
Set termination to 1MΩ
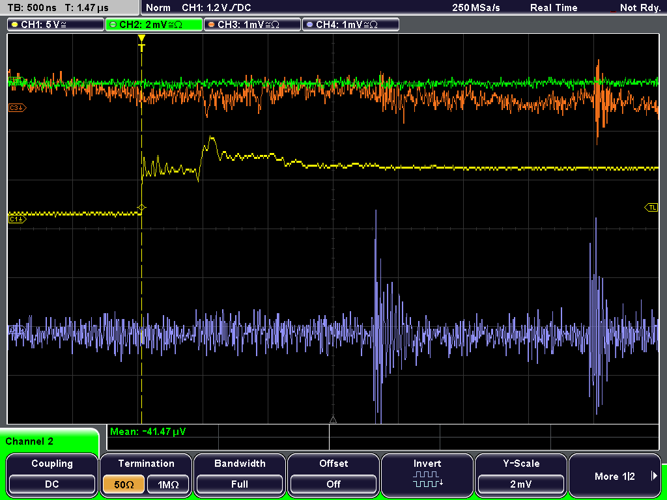point(168,484)
